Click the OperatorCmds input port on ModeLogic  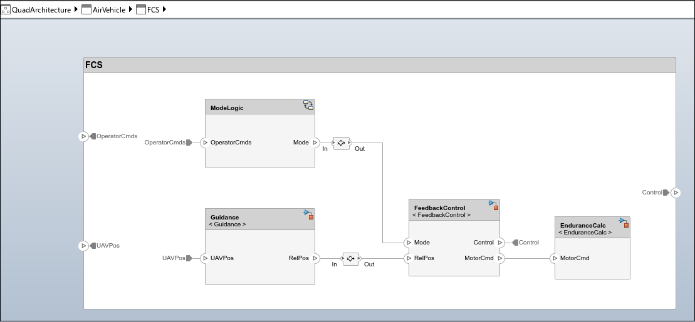tap(205, 143)
